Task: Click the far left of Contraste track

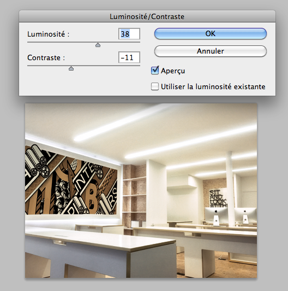Action: coord(28,66)
